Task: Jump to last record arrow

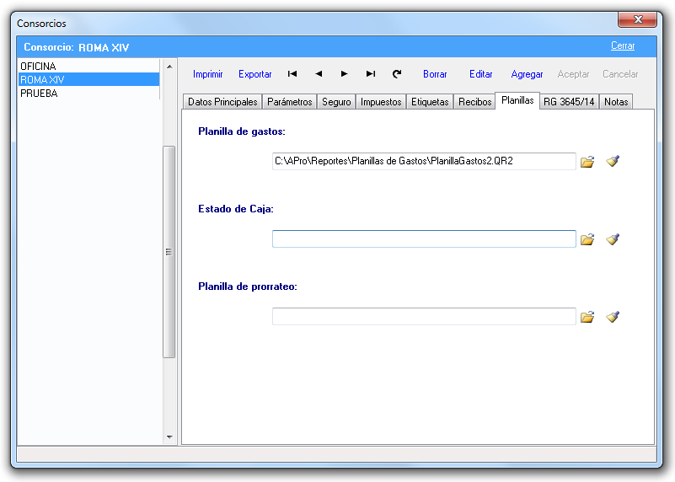Action: (371, 74)
